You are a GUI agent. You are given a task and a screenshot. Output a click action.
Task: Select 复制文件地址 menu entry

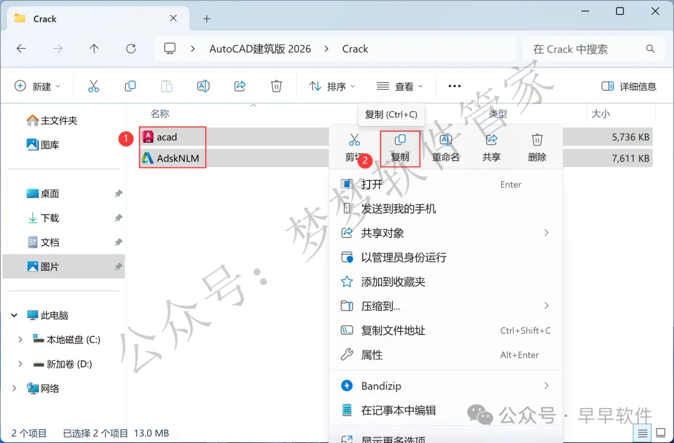click(446, 331)
